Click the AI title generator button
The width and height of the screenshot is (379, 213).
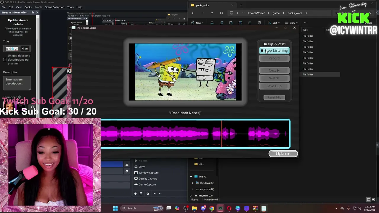coord(25,49)
